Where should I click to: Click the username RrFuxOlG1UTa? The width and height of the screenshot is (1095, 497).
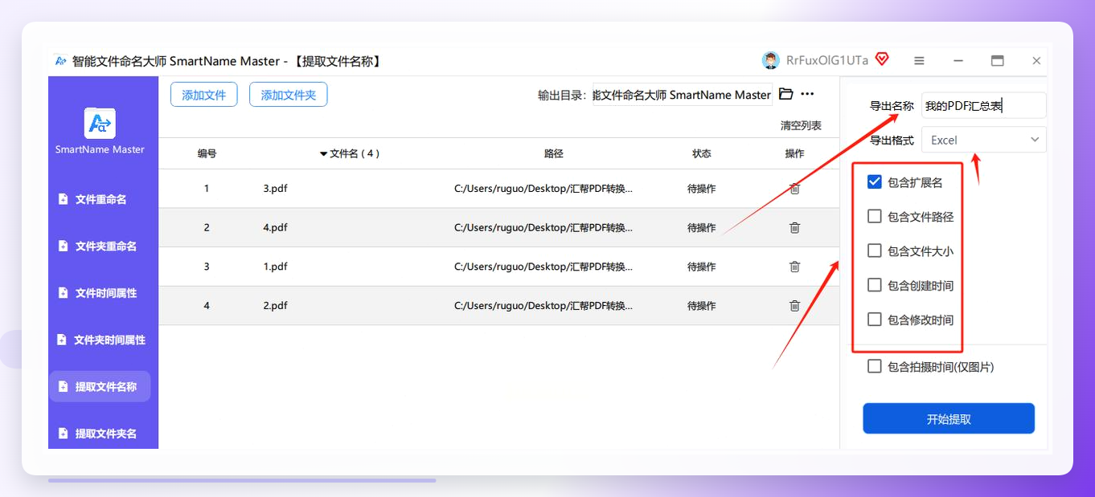(x=826, y=60)
